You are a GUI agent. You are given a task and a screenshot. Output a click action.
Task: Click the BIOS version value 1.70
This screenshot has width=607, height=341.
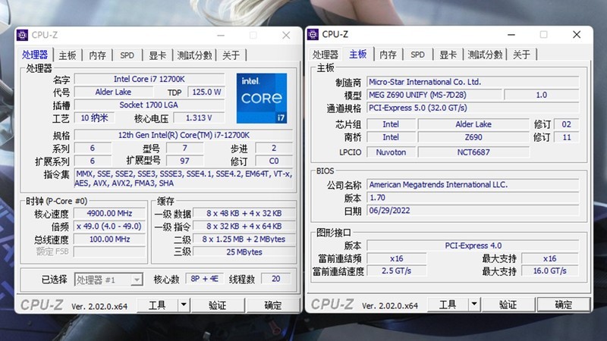(x=473, y=198)
